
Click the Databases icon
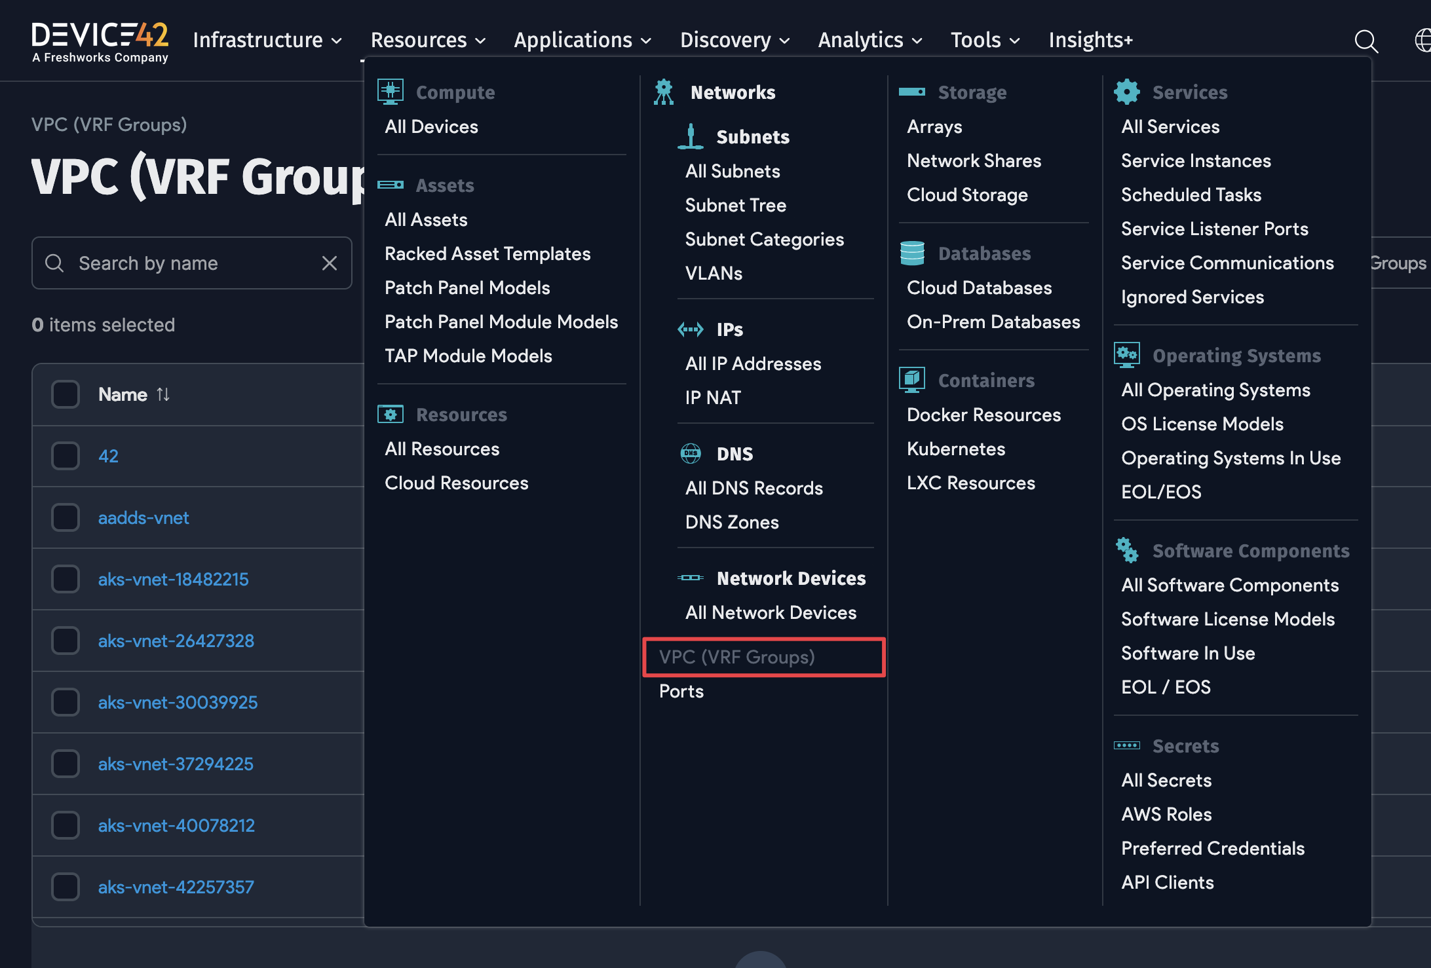[x=912, y=253]
